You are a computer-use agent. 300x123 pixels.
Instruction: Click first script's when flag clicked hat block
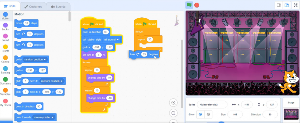click(x=93, y=24)
